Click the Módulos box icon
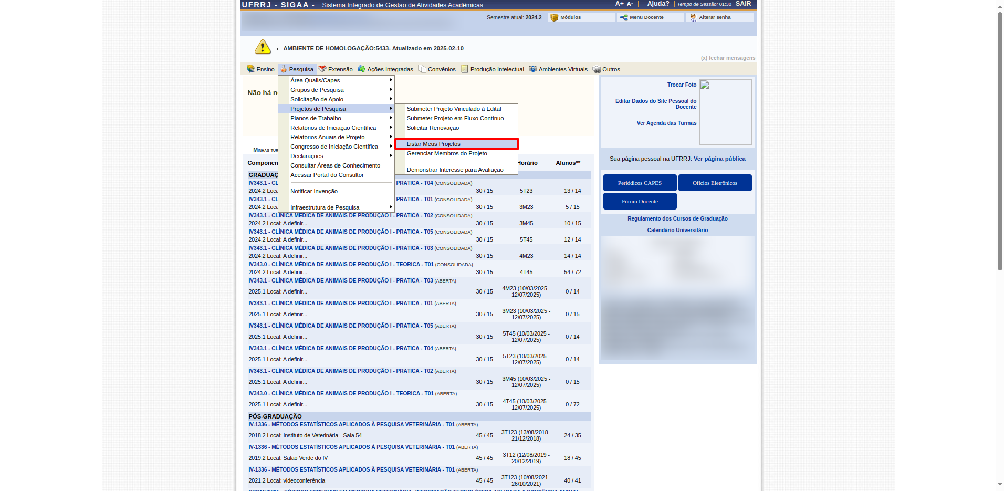 [x=554, y=17]
